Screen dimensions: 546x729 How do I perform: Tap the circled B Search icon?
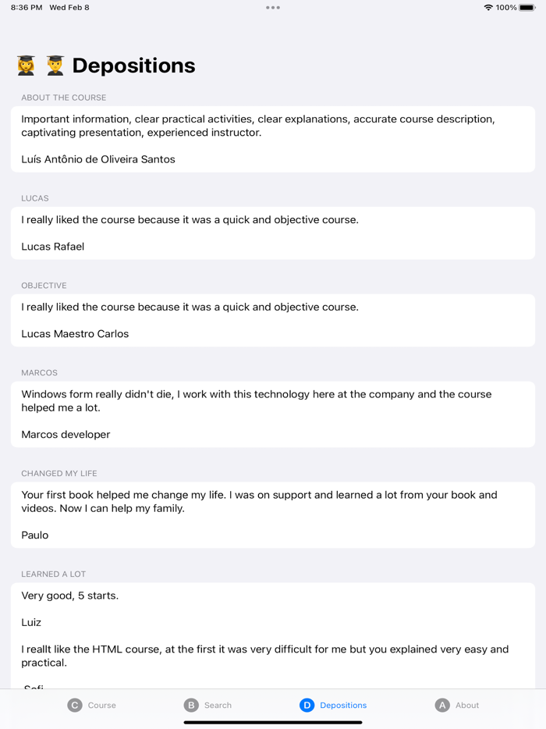pyautogui.click(x=191, y=705)
